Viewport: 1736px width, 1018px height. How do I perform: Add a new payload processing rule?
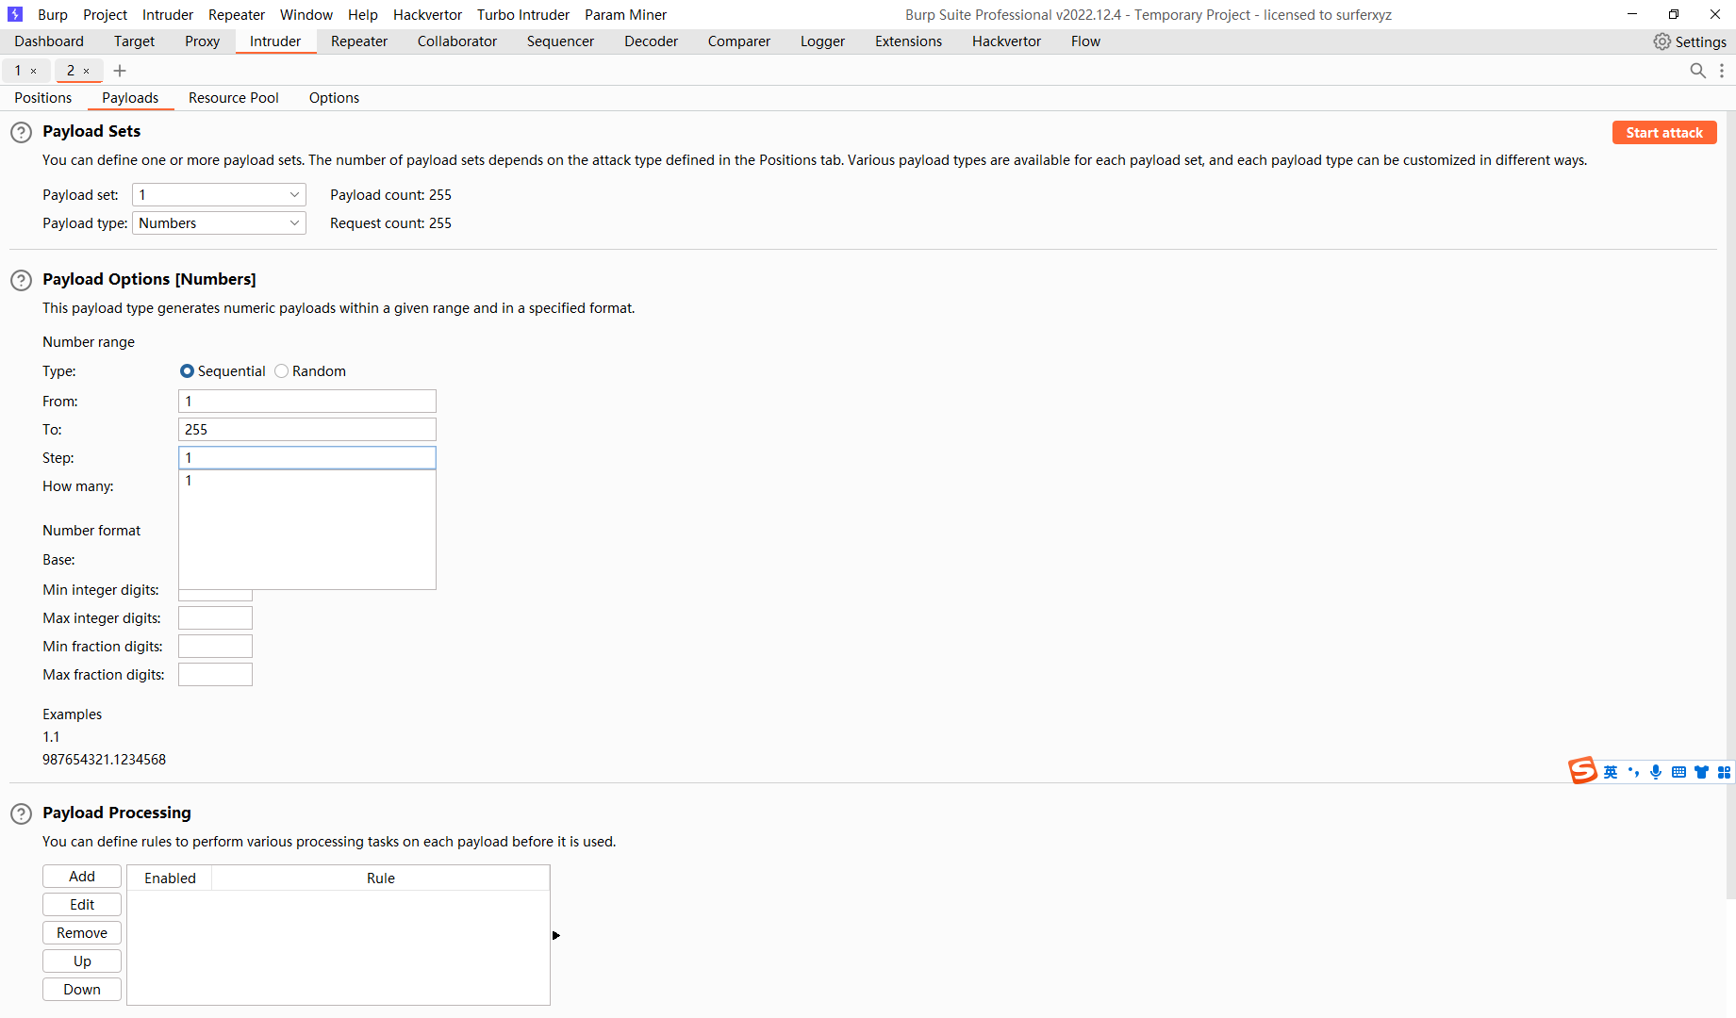(81, 876)
